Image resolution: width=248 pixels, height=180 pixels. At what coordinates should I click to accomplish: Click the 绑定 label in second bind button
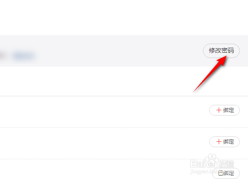coord(229,141)
